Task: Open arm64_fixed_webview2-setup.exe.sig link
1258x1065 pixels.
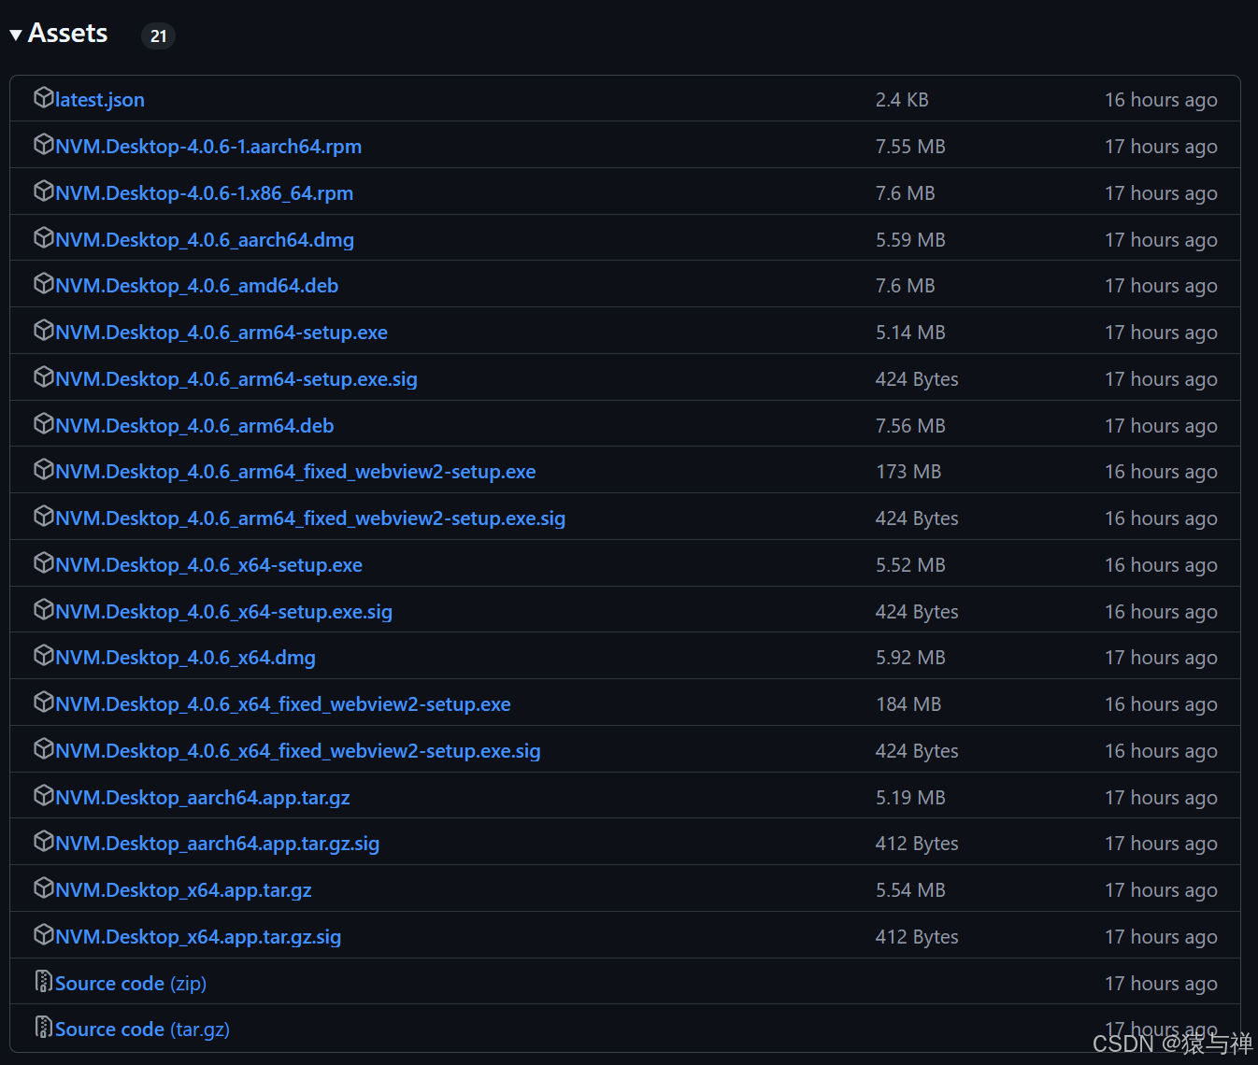Action: (310, 518)
